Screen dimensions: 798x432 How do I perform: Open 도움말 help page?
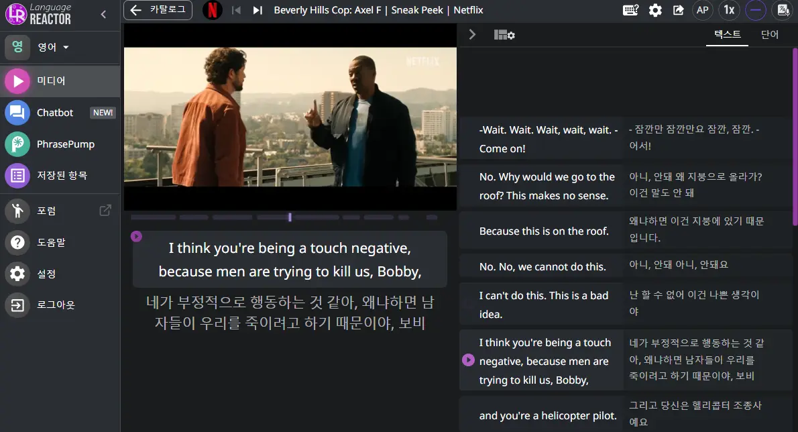(60, 242)
